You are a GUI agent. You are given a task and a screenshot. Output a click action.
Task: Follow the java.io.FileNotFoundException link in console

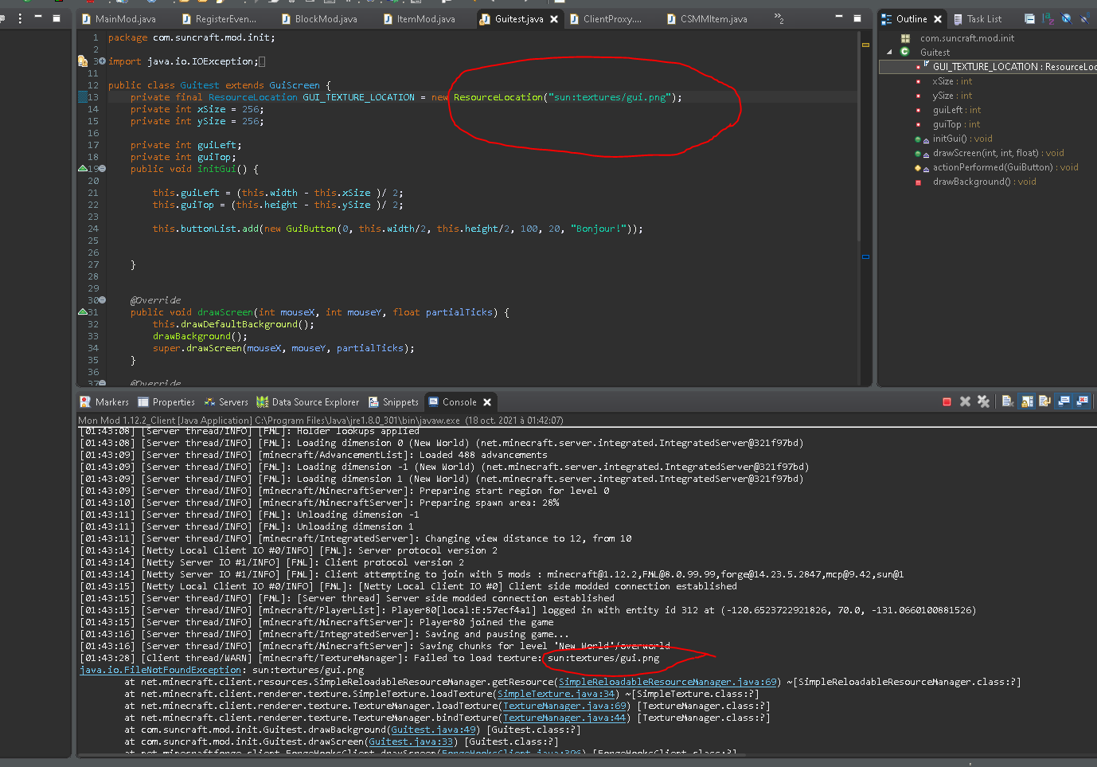(160, 670)
